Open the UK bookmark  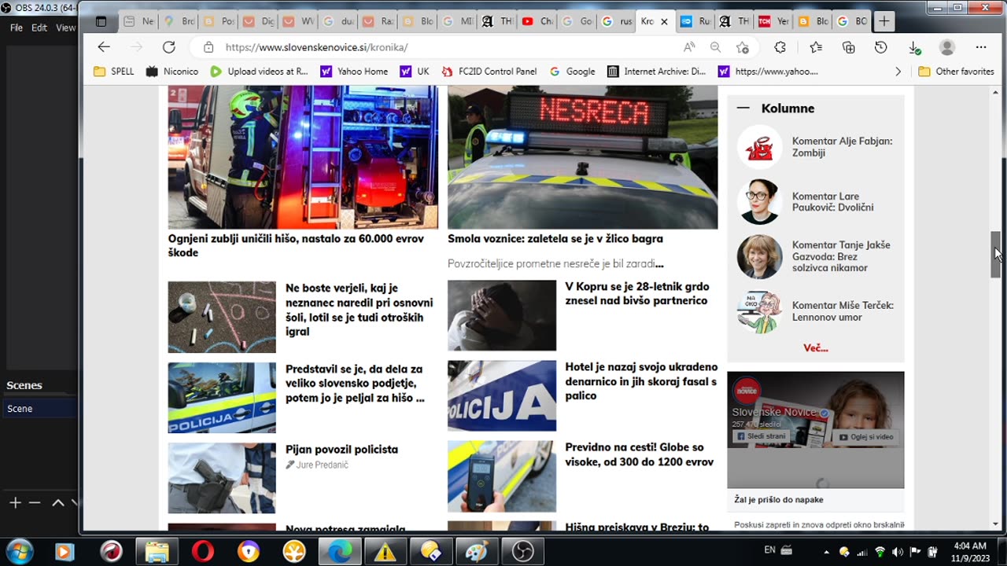tap(415, 72)
